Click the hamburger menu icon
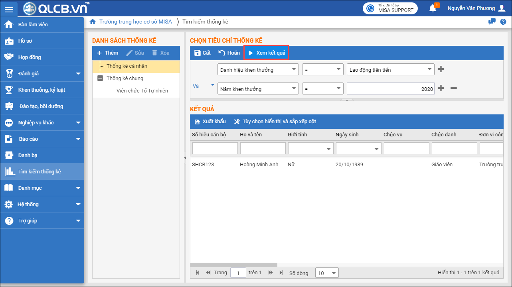The image size is (512, 287). 9,8
